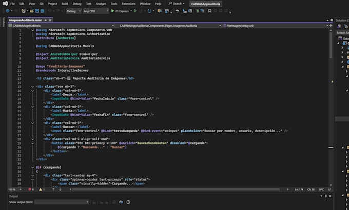This screenshot has height=210, width=349.
Task: Open the Build menu
Action: click(65, 4)
